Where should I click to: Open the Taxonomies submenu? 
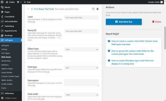tap(6, 61)
